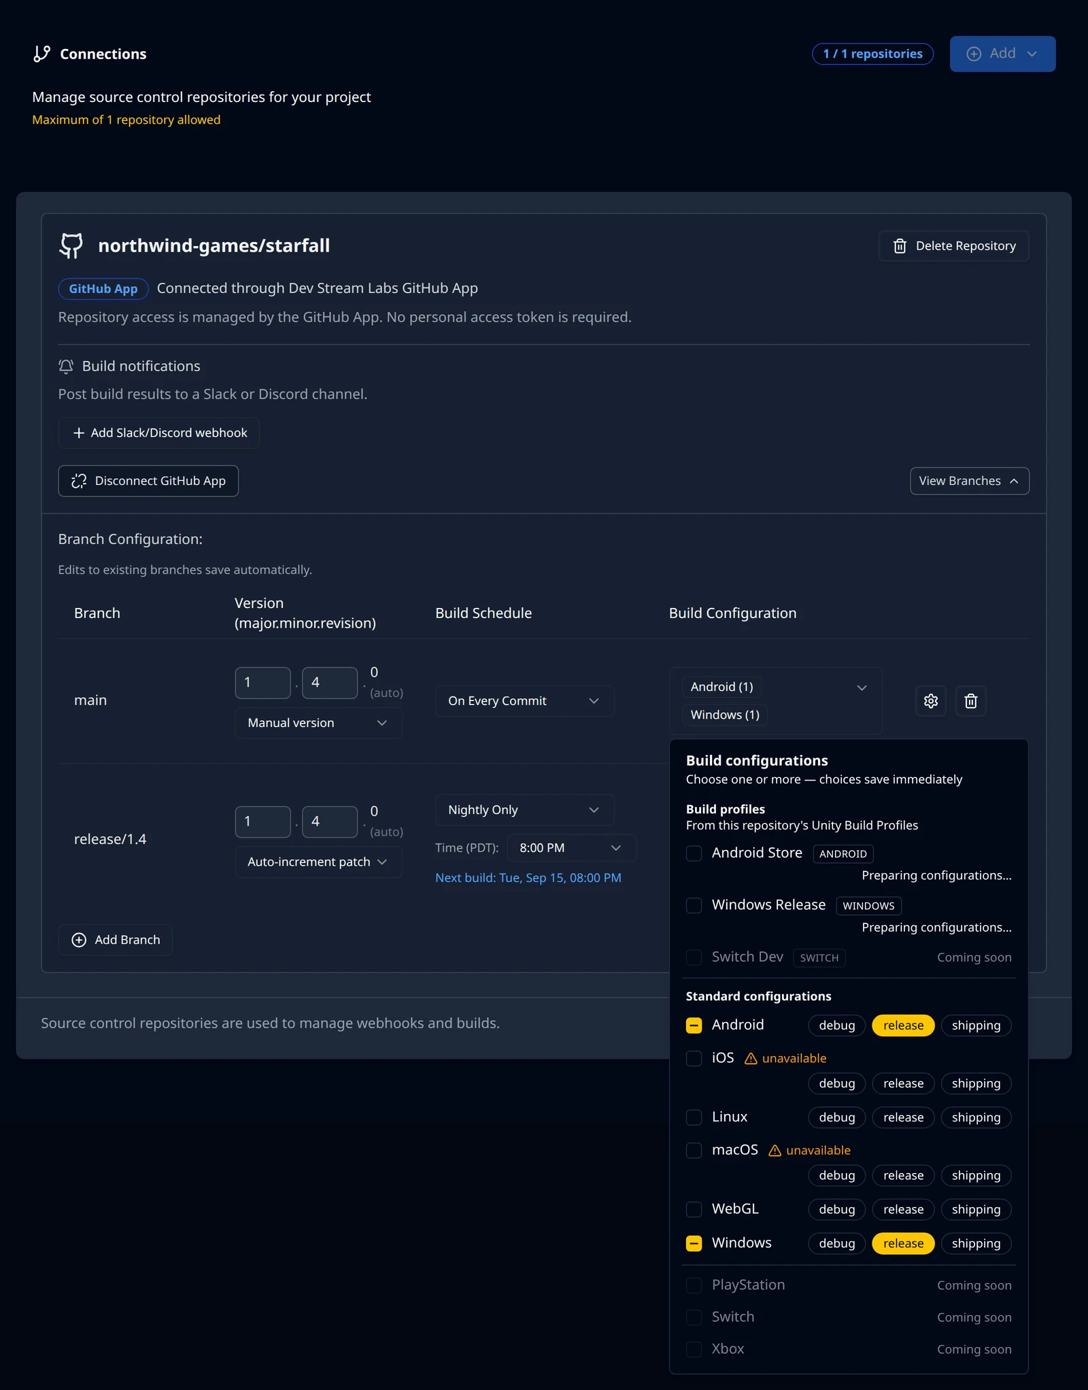Select Linux release configuration
Image resolution: width=1088 pixels, height=1390 pixels.
pos(903,1117)
